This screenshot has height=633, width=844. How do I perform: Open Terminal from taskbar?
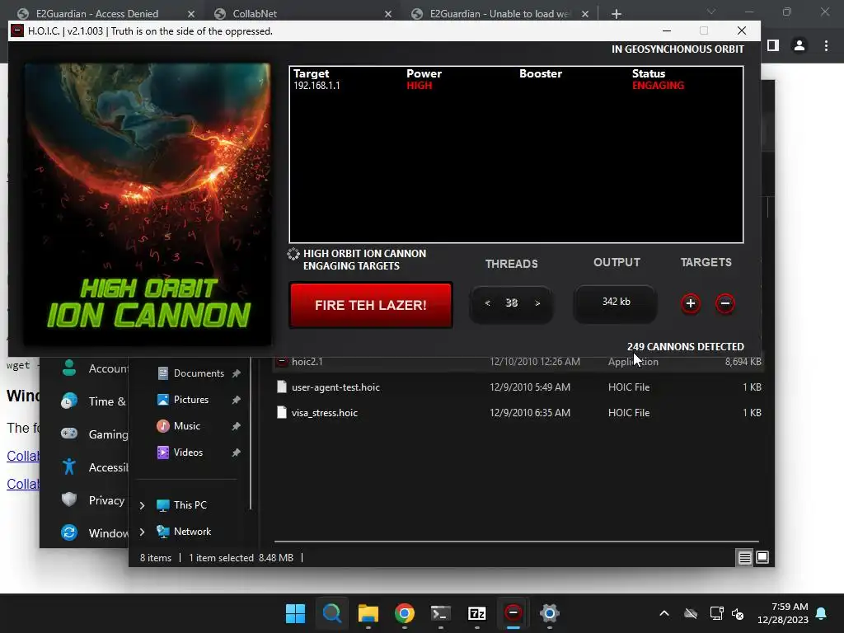(441, 613)
